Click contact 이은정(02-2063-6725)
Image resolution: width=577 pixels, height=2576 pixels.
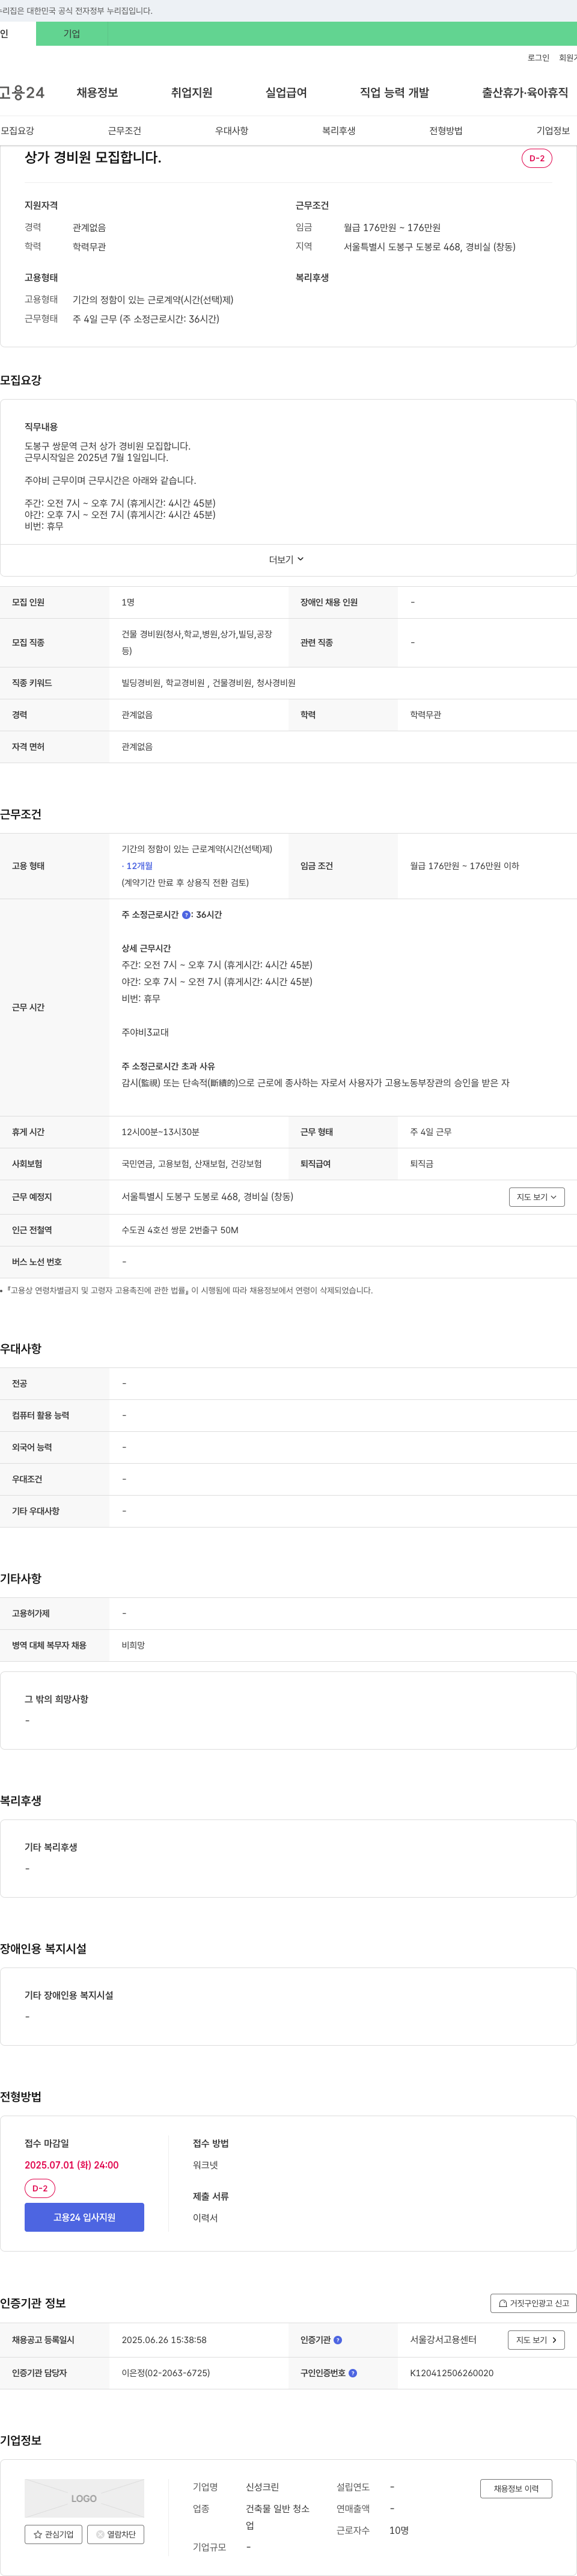point(166,2373)
